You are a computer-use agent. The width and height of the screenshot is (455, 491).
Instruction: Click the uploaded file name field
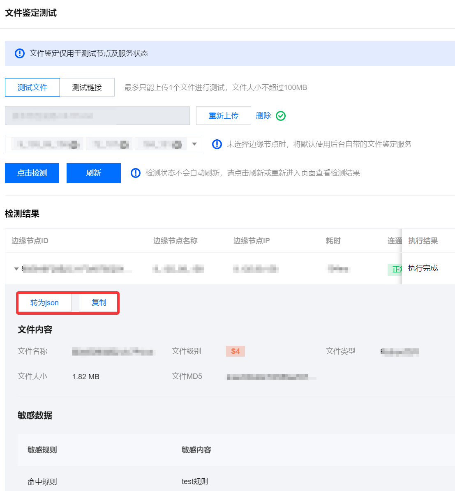[97, 116]
